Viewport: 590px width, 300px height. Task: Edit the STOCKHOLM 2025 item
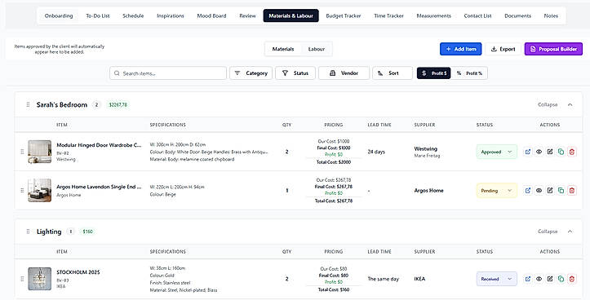tap(550, 279)
